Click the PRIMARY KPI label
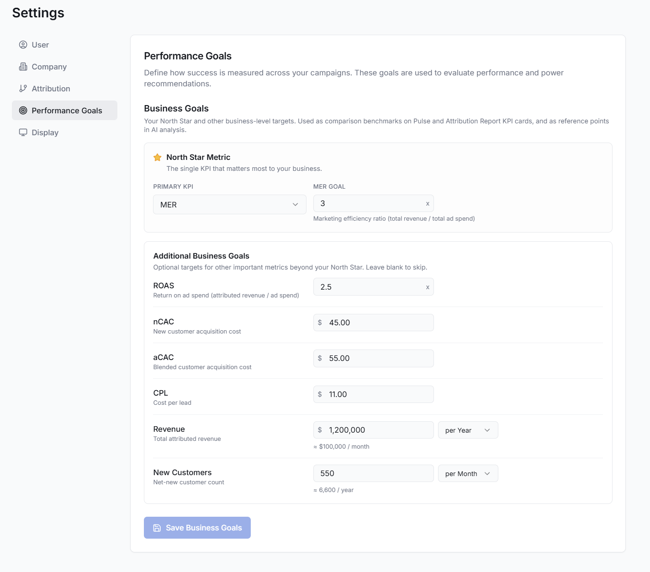 tap(173, 186)
